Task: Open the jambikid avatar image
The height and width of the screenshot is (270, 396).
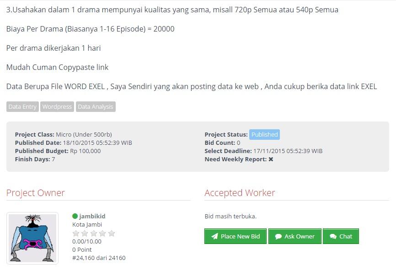Action: pos(32,238)
